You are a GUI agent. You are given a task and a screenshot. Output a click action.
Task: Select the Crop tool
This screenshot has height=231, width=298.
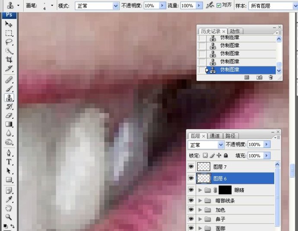tap(9, 60)
